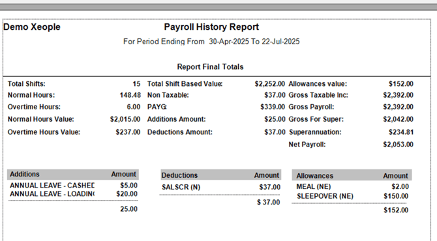Viewport: 437px width, 241px height.
Task: Click the 'Demo Xeople' company name
Action: tap(32, 27)
